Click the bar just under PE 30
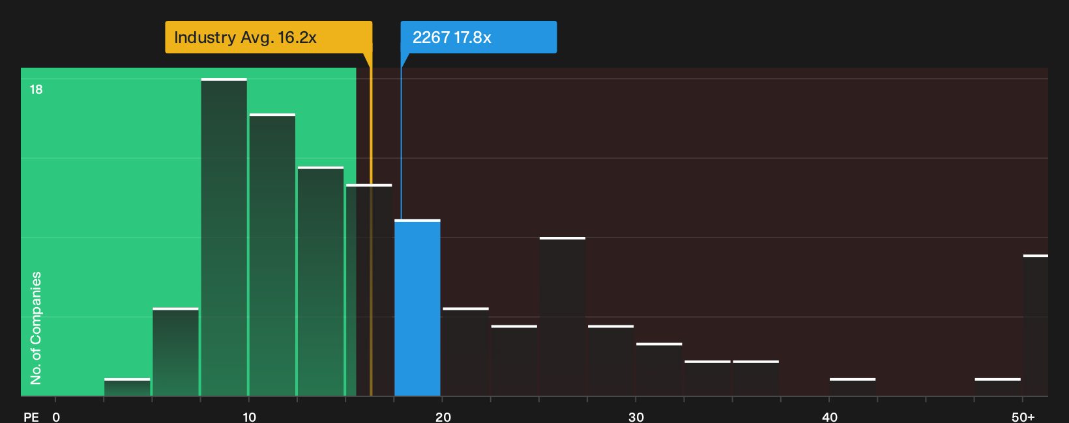Image resolution: width=1069 pixels, height=423 pixels. coord(611,361)
